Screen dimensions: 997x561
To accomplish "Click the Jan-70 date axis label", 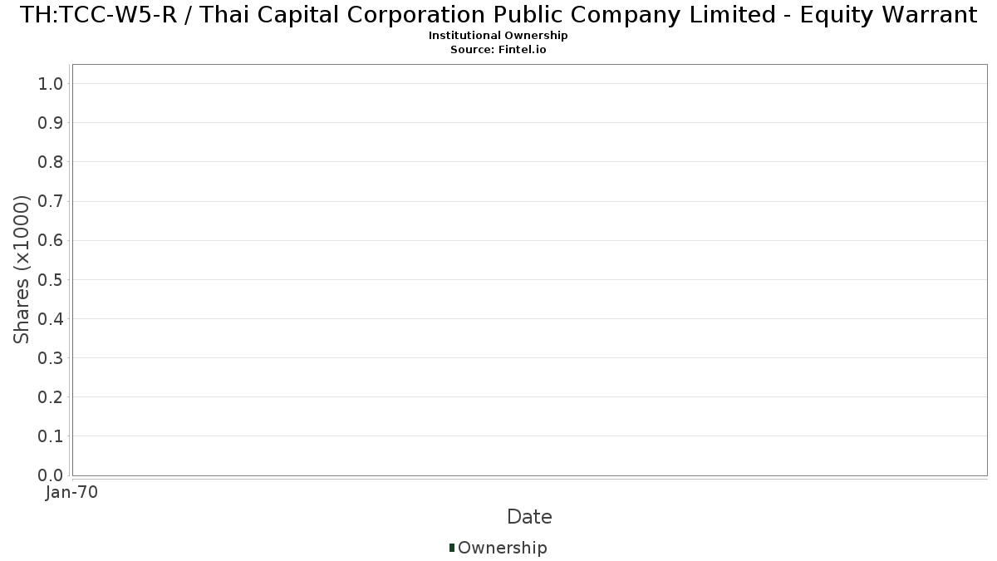I will tap(72, 493).
